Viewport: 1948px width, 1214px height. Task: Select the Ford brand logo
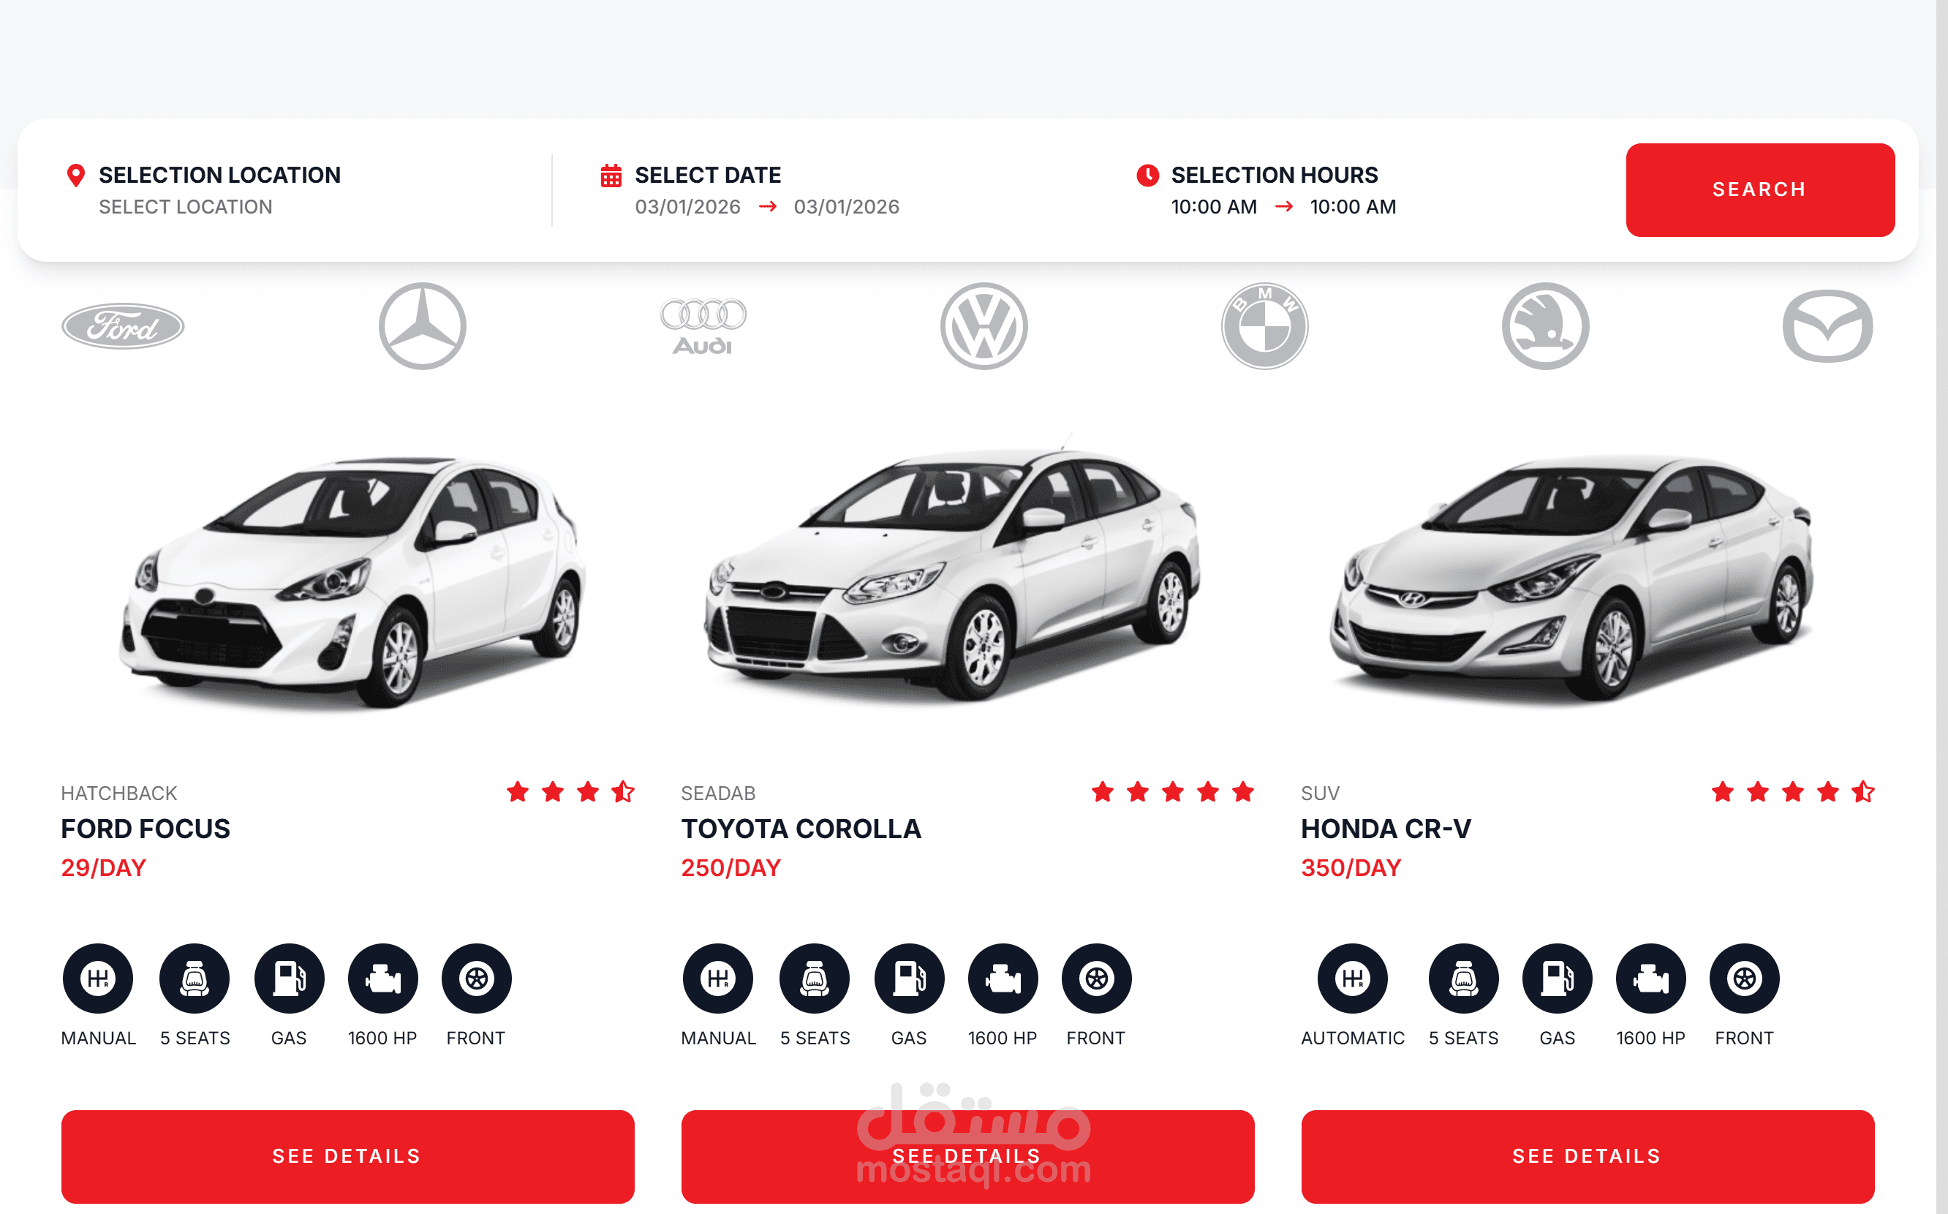pyautogui.click(x=123, y=326)
